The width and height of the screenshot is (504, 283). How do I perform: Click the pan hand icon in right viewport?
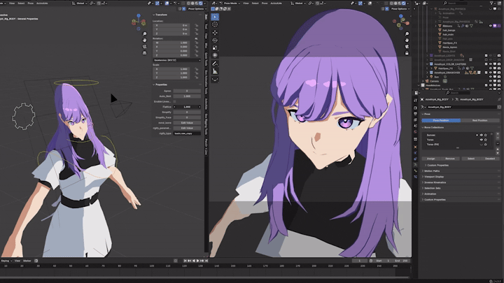407,41
